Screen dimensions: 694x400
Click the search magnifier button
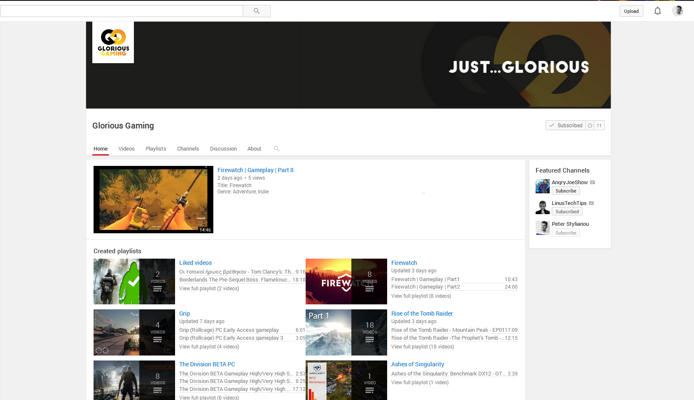pos(257,11)
